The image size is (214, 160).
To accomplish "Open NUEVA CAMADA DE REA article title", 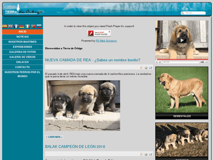I will point(93,60).
